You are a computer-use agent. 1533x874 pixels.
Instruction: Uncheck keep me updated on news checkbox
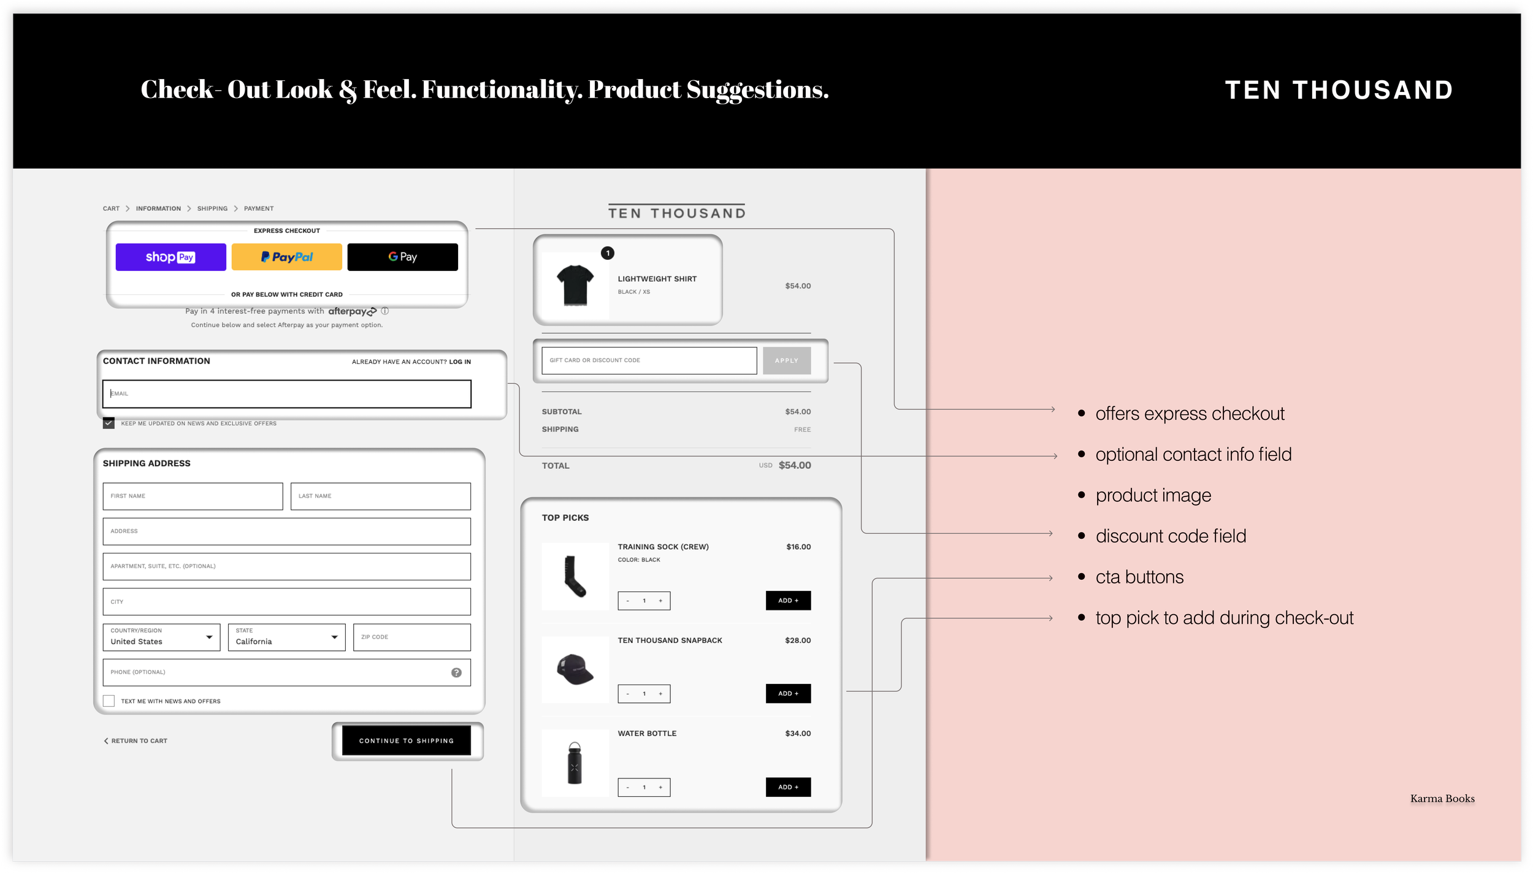[109, 423]
